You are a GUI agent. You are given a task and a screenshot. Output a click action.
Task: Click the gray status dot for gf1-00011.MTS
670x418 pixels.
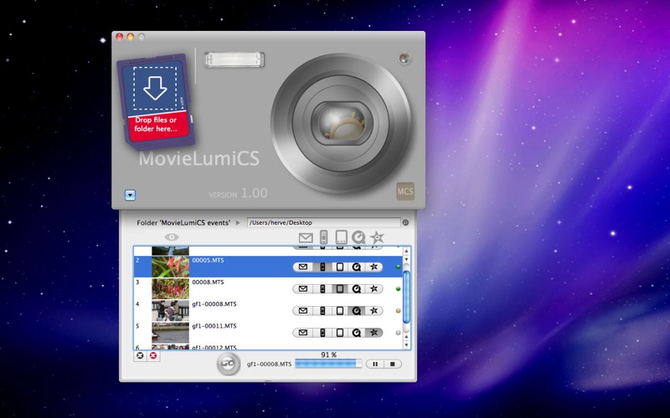pyautogui.click(x=399, y=332)
